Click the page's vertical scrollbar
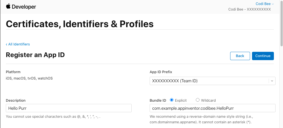Image resolution: width=283 pixels, height=128 pixels. (281, 28)
